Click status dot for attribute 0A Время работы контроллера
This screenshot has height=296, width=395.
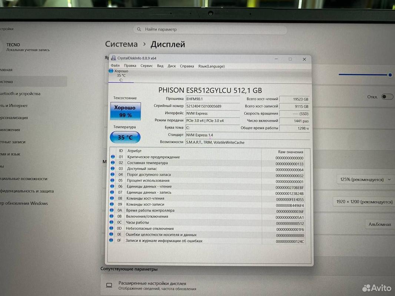pyautogui.click(x=112, y=210)
